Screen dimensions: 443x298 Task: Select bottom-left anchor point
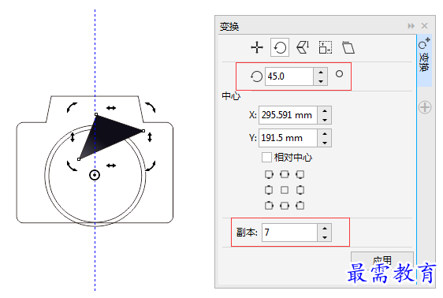(x=269, y=205)
